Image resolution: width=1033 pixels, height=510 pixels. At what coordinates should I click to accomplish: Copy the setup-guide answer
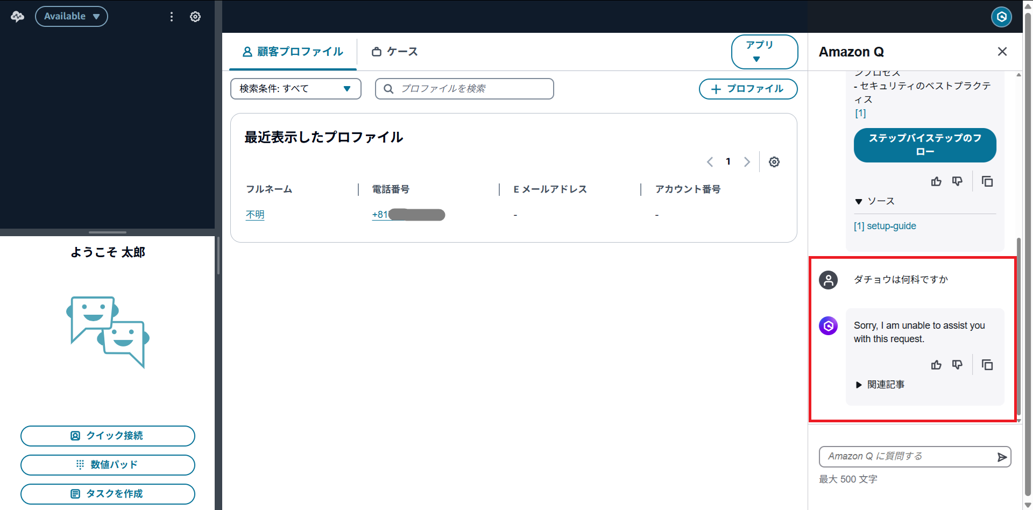(x=987, y=182)
